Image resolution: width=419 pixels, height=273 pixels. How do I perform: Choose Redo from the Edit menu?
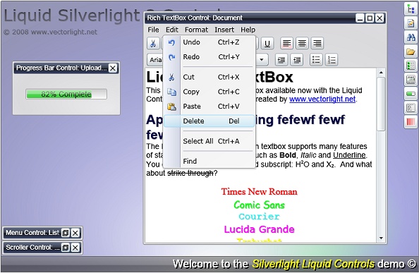(209, 57)
